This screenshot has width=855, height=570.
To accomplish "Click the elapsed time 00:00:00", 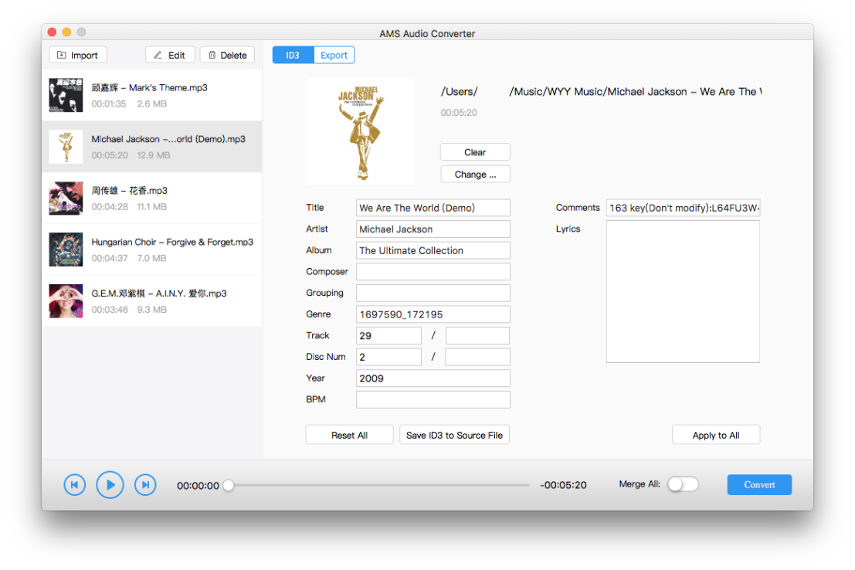I will 198,486.
